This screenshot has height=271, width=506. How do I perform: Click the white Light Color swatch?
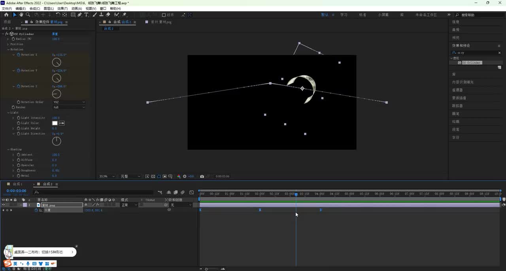pyautogui.click(x=55, y=123)
